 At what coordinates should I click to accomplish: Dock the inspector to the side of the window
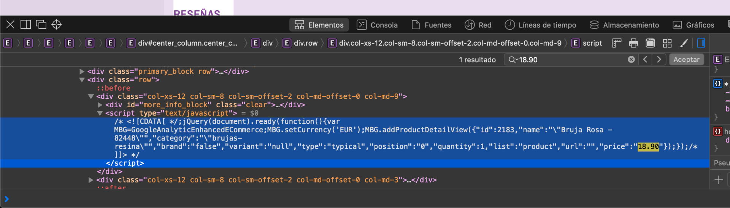(x=25, y=25)
